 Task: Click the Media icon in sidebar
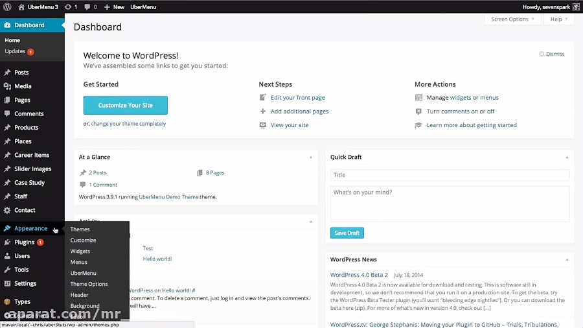pos(7,86)
